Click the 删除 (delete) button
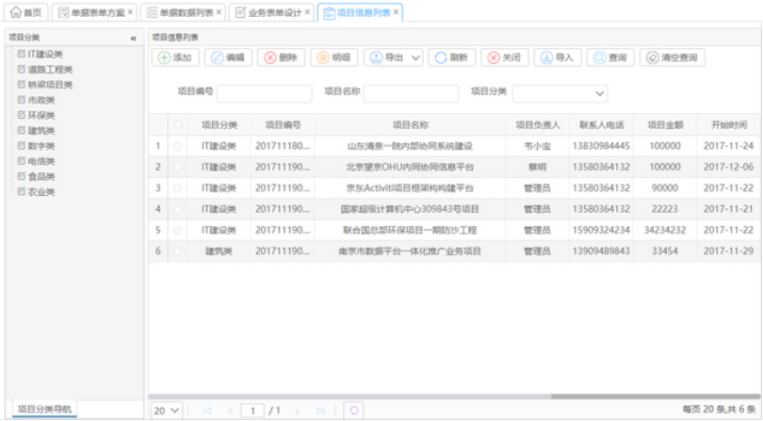The height and width of the screenshot is (421, 763). (x=281, y=57)
